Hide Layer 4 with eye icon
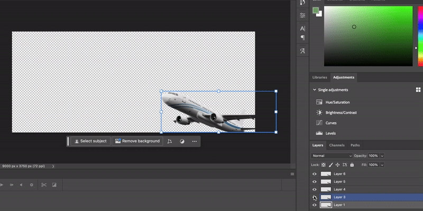423x211 pixels. (314, 189)
